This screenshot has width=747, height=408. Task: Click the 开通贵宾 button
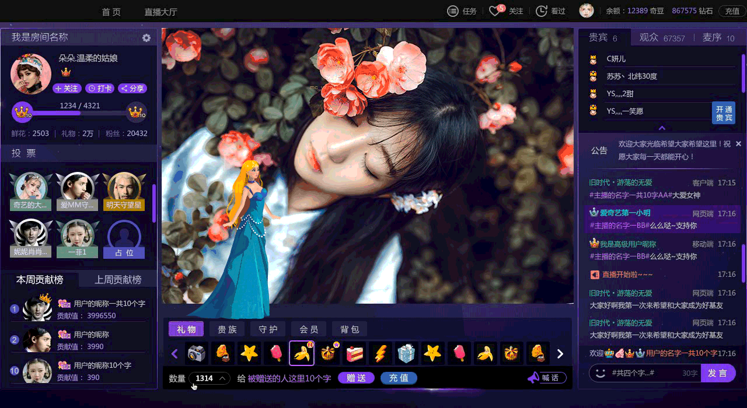(724, 113)
